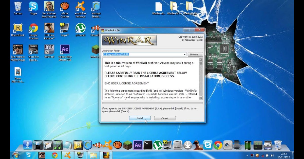304x159 pixels.
Task: Click the WinRAR logo banner
Action: 129,40
